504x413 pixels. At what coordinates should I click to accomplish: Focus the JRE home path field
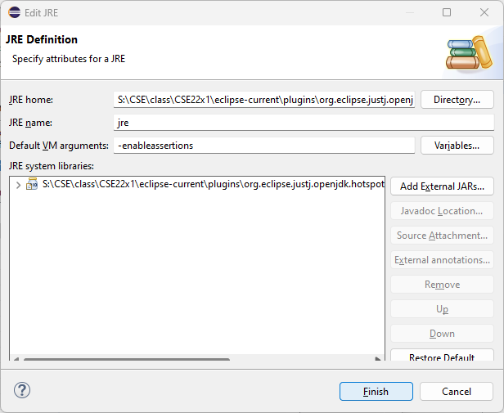click(264, 100)
